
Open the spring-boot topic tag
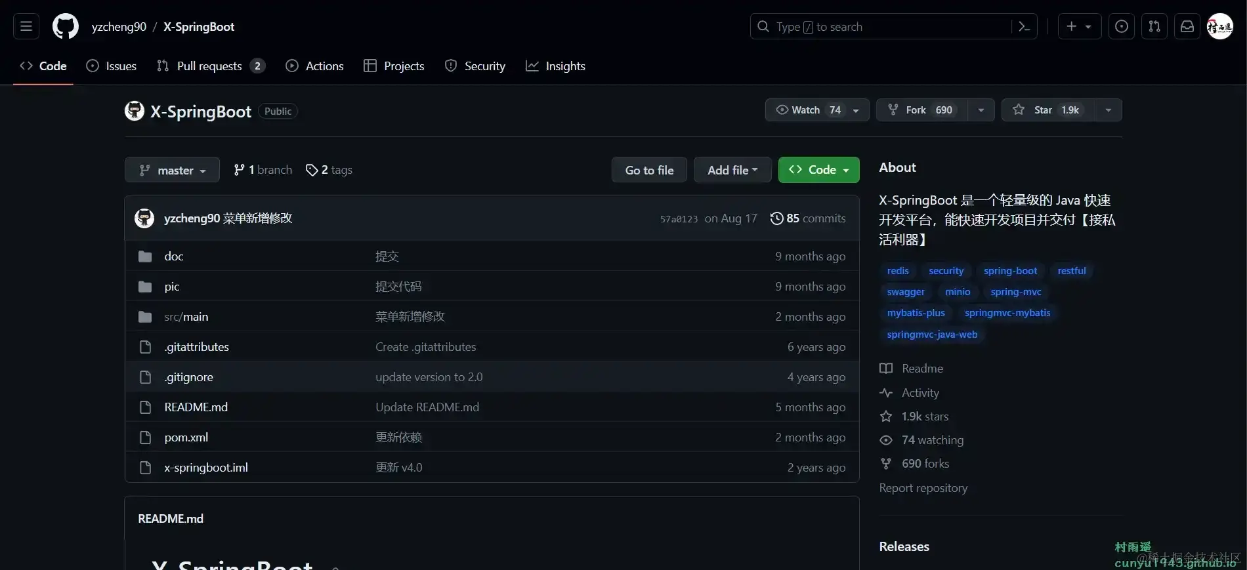coord(1010,271)
